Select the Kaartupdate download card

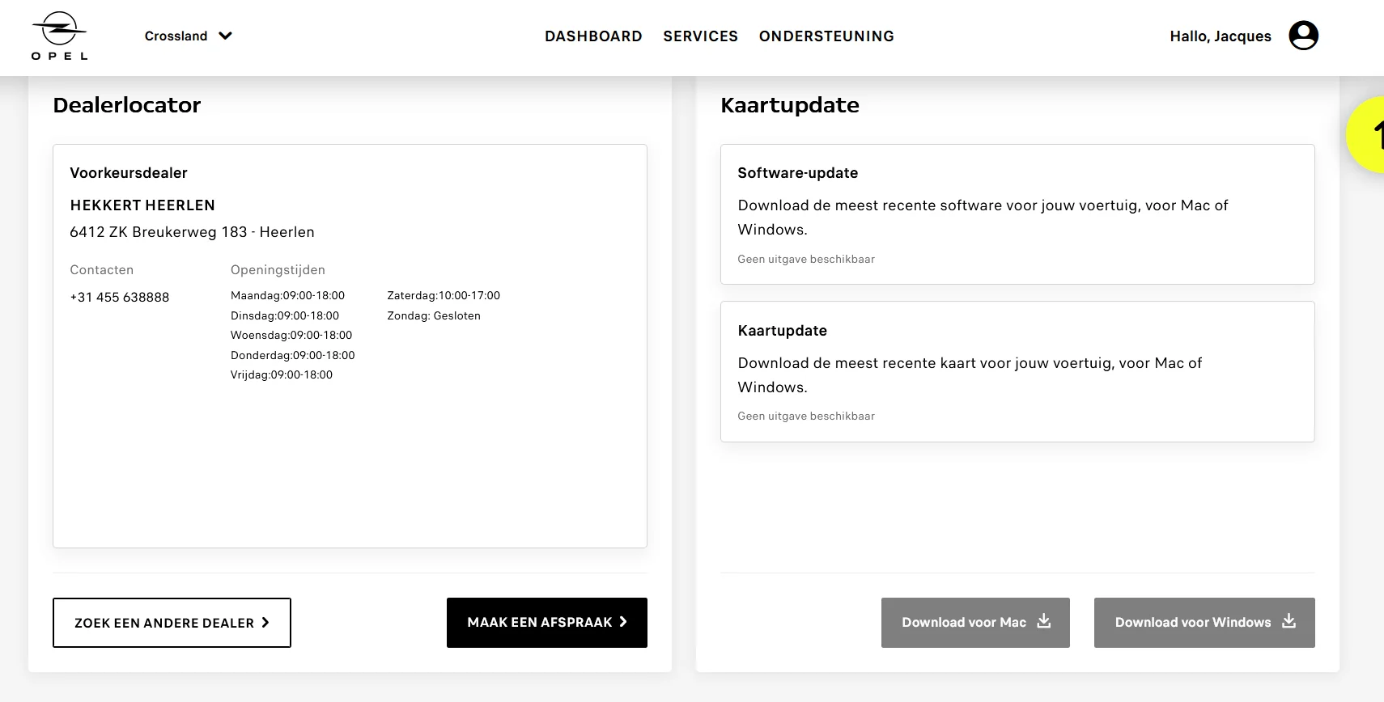(1017, 371)
